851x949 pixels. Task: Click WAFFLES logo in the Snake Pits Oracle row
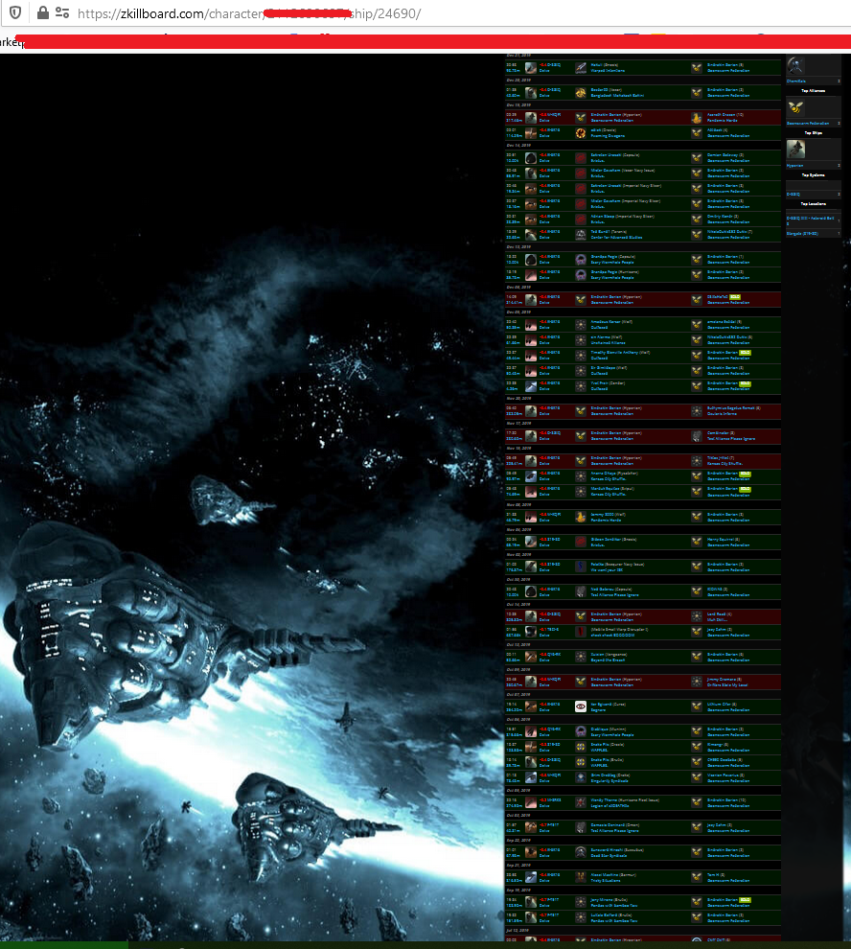click(x=581, y=747)
